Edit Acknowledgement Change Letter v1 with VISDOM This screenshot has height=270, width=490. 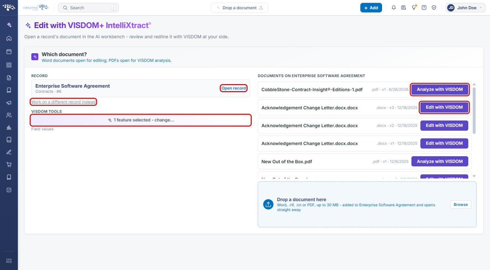pos(444,143)
